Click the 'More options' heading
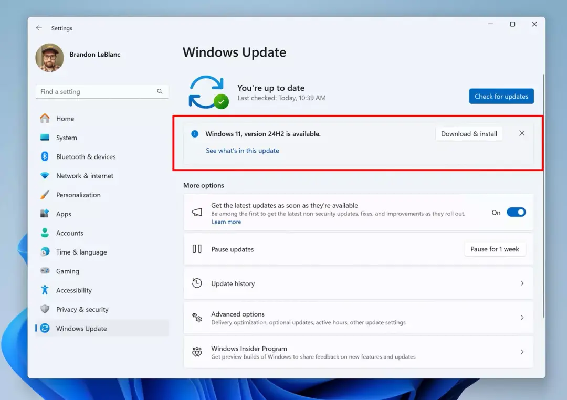This screenshot has width=567, height=400. [x=204, y=185]
